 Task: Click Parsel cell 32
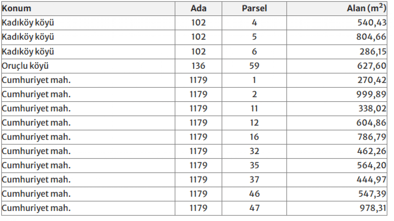254,151
